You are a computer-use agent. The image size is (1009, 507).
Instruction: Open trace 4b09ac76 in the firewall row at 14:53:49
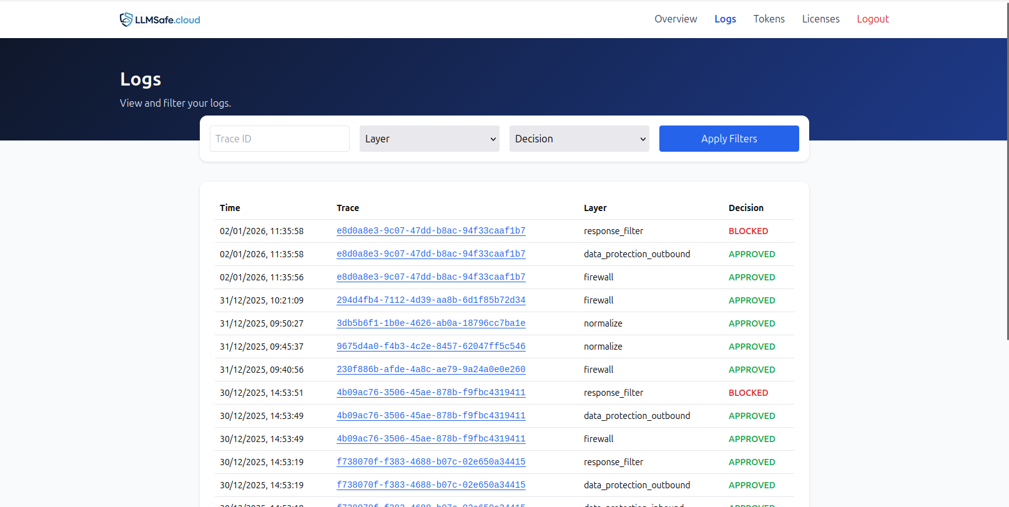431,439
